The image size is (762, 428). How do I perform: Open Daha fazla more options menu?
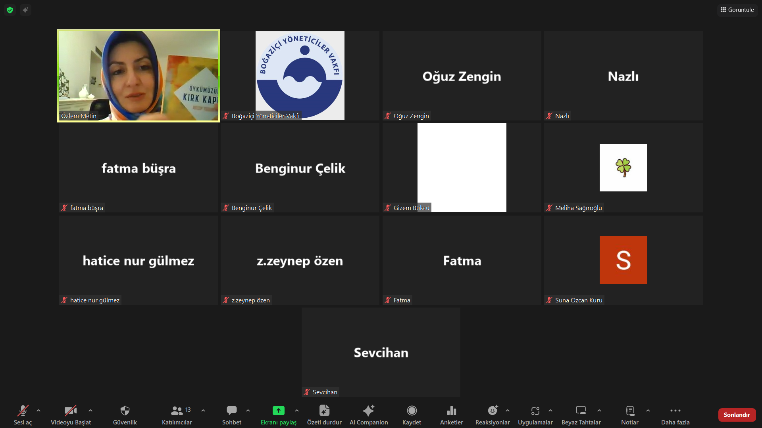coord(675,411)
